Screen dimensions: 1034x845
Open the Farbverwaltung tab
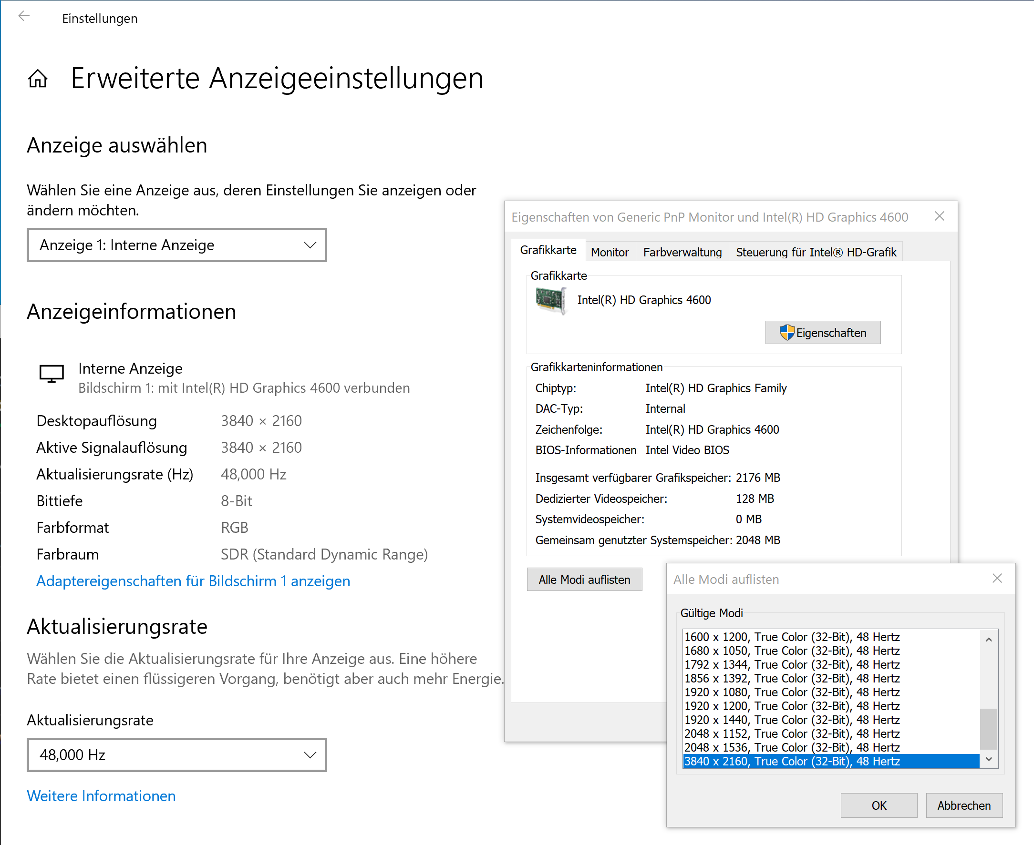(682, 252)
